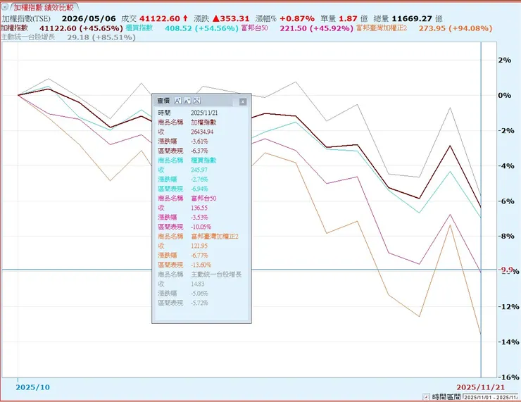
Task: Click the -6.37% 區間表現 value
Action: click(199, 151)
